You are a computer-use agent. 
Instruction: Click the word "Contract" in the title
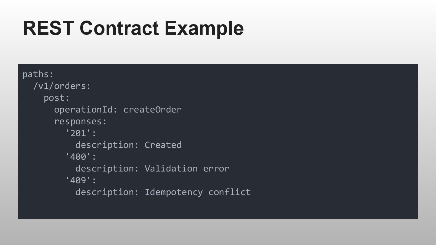point(119,28)
